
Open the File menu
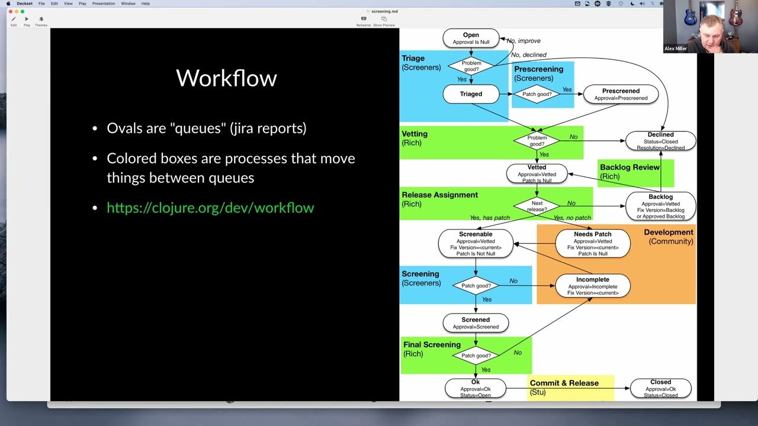pos(41,4)
